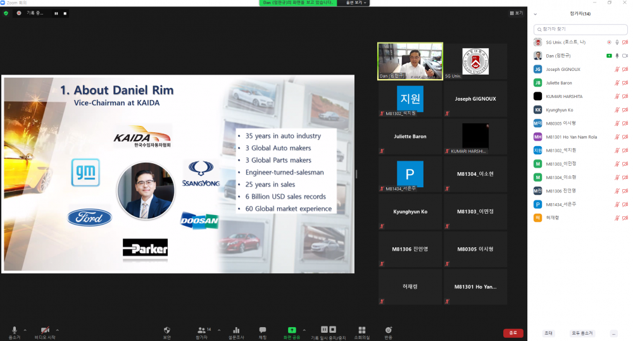The width and height of the screenshot is (633, 341).
Task: Open the more options '...' button in participants panel
Action: click(x=613, y=333)
